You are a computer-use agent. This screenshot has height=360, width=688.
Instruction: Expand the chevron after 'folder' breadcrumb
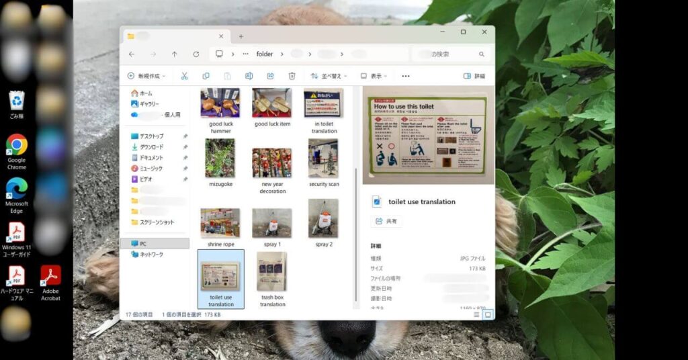click(x=282, y=54)
